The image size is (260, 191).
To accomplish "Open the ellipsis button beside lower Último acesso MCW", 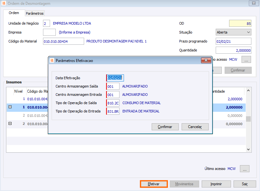I will click(x=245, y=169).
